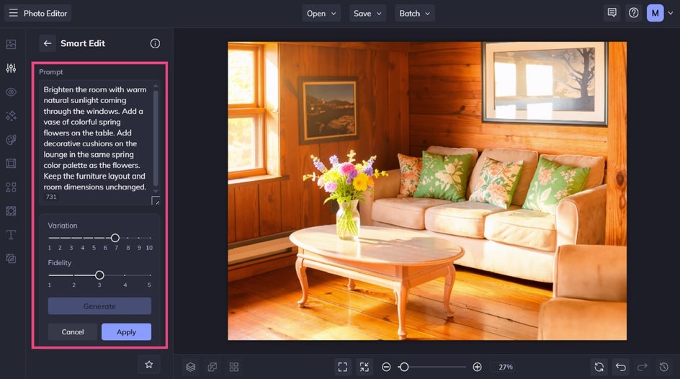This screenshot has height=379, width=680.
Task: Click the zoom slider handle
Action: pyautogui.click(x=403, y=367)
